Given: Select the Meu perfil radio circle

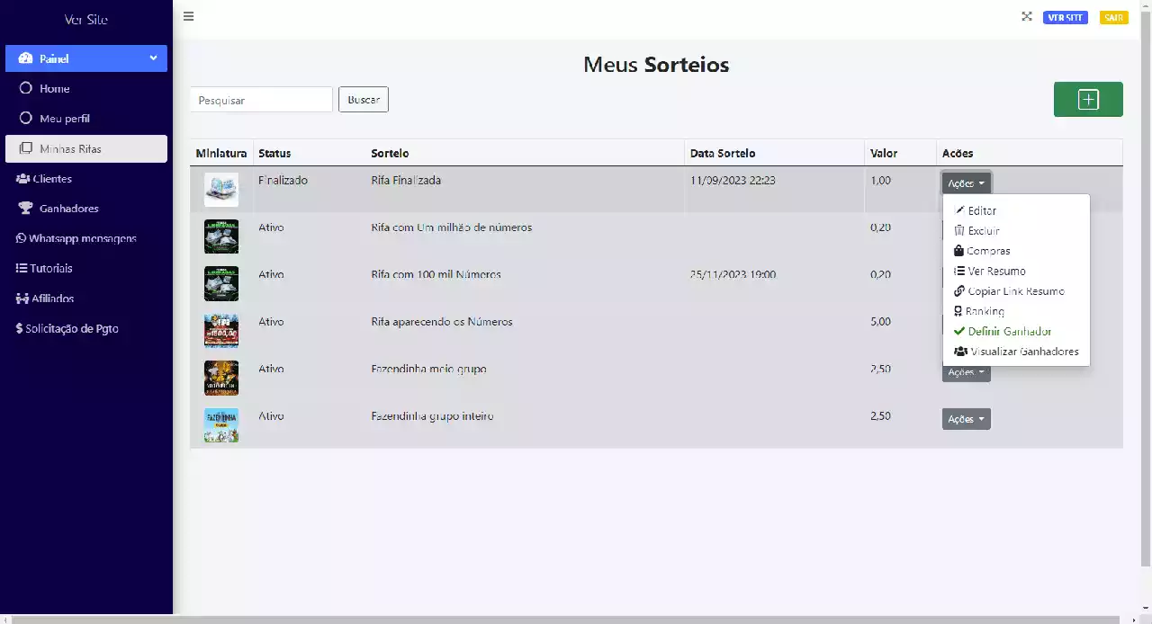Looking at the screenshot, I should tap(25, 118).
